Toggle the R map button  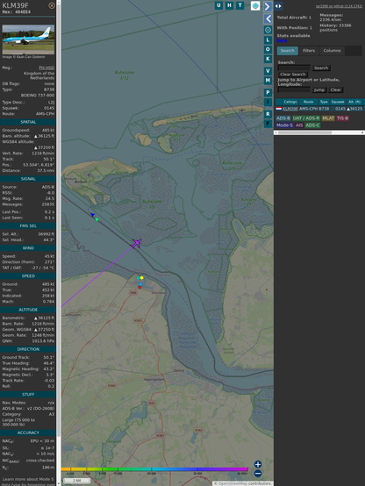tap(268, 114)
